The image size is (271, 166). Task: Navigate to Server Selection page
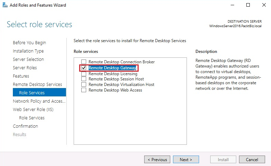(x=28, y=60)
